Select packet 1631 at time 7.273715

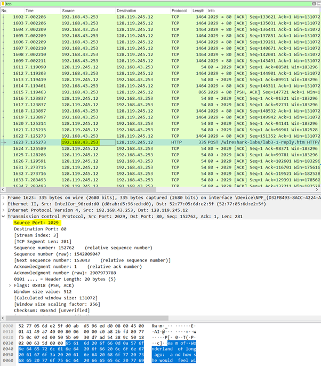coord(160,168)
